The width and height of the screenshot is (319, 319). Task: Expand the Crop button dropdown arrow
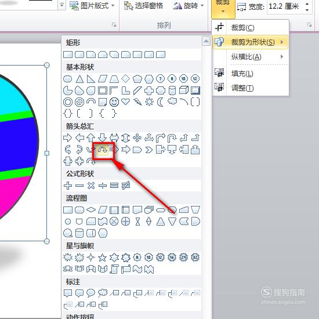[223, 12]
